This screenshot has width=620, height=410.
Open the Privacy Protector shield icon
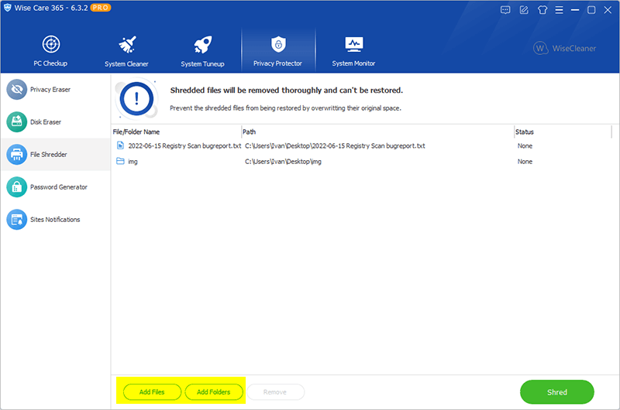coord(278,44)
